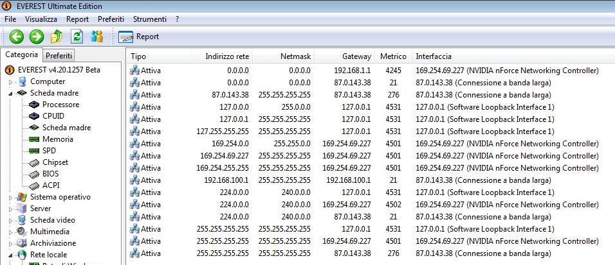Expand the Computer tree node
Viewport: 615px width, 265px height.
click(x=11, y=82)
